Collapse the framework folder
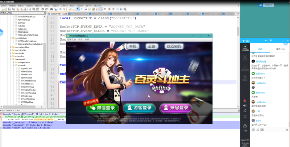290x147 pixels. tap(11, 59)
